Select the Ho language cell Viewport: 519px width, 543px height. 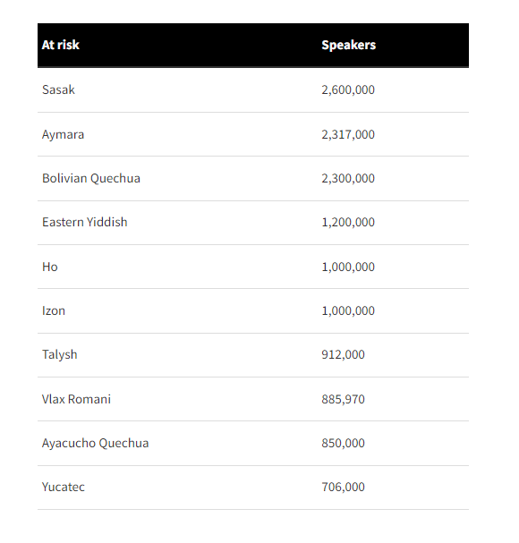(x=50, y=267)
